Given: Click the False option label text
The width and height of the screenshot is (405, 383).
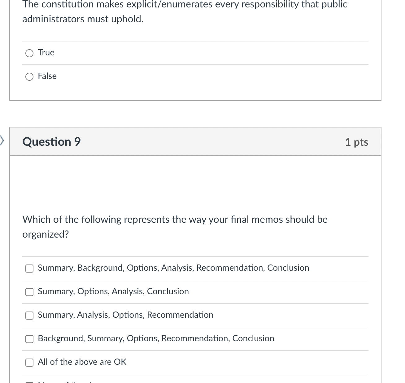Looking at the screenshot, I should 47,76.
